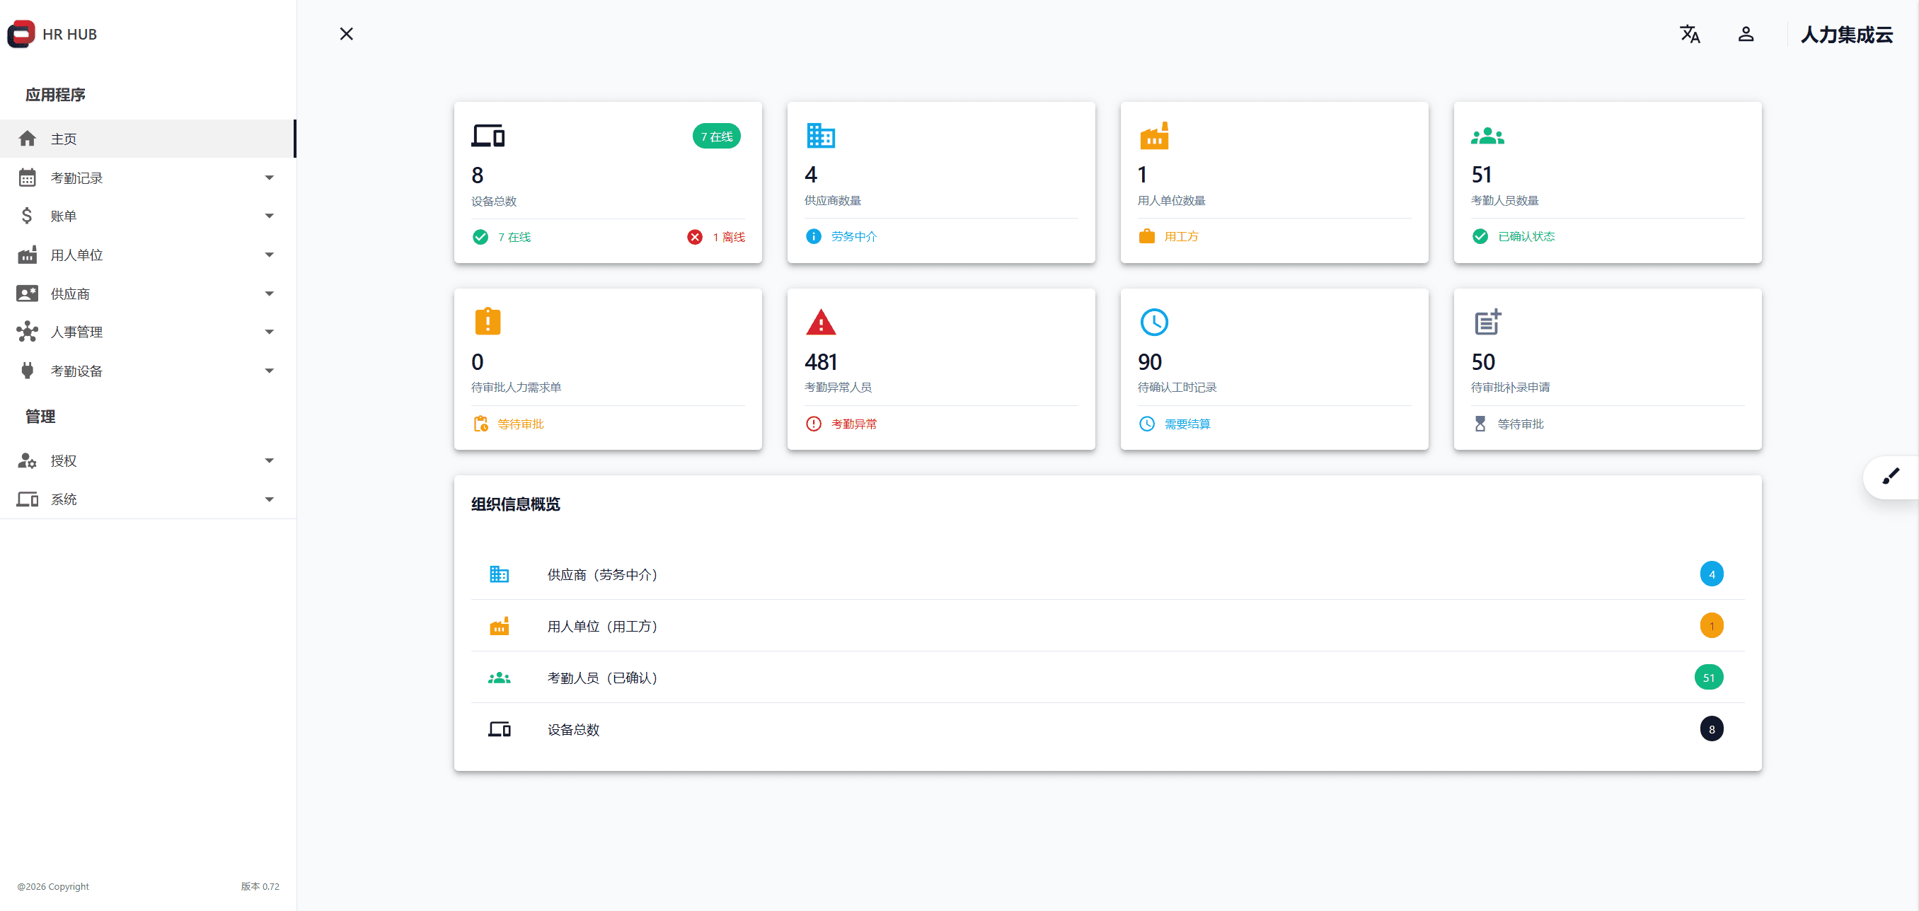Click the 考勤人员（已确认）list row
Image resolution: width=1919 pixels, height=911 pixels.
pos(602,678)
